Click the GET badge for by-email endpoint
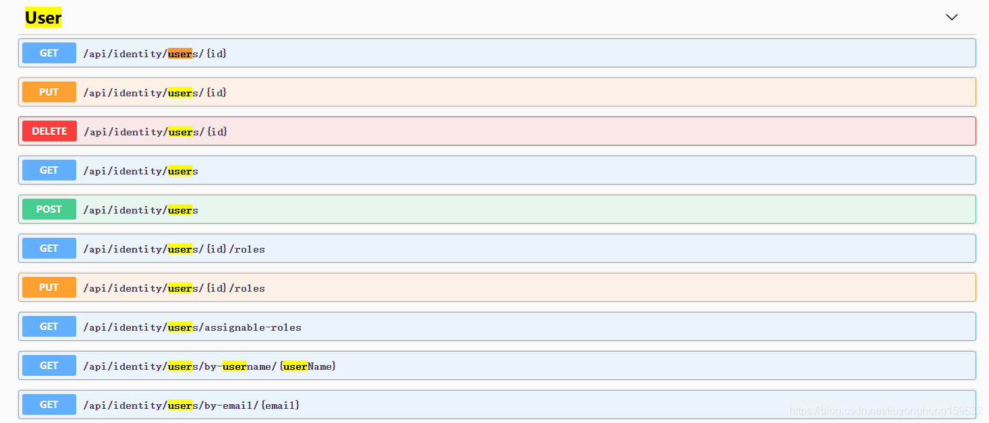This screenshot has width=989, height=423. click(x=49, y=405)
